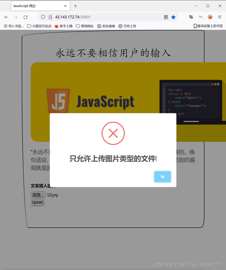
Task: Open the blocked-content extension icon
Action: click(x=210, y=17)
